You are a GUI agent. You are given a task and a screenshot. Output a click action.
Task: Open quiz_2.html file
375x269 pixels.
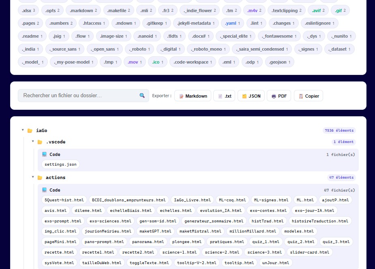(301, 242)
